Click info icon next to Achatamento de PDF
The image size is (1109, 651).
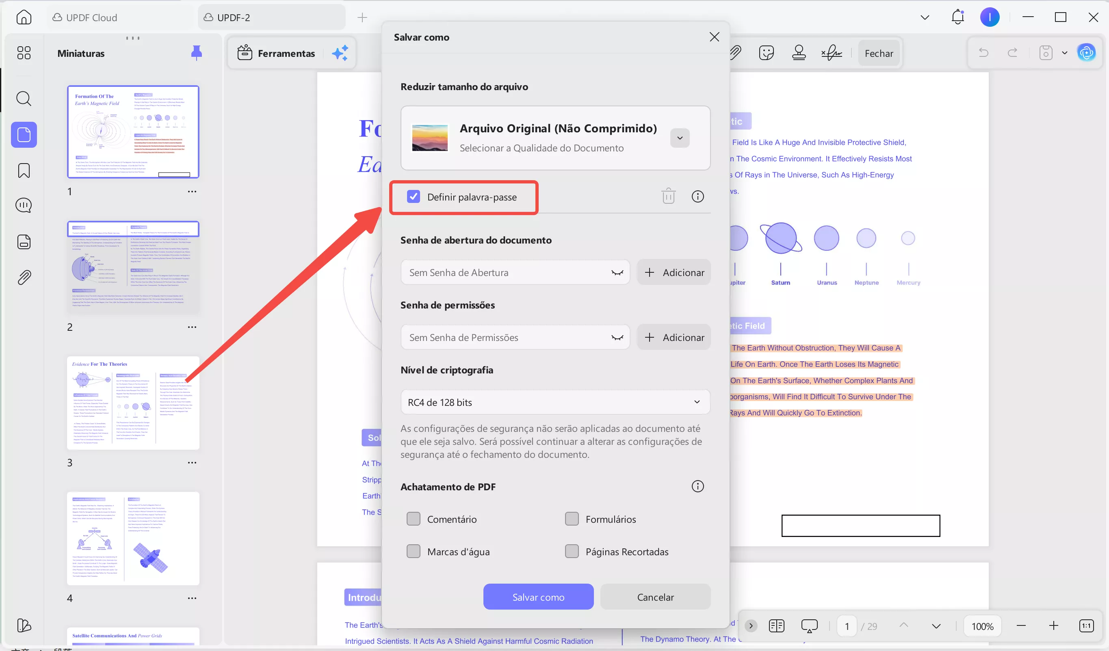[x=697, y=486]
